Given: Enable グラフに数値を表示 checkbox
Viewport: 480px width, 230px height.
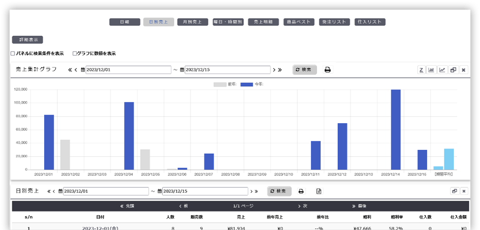Looking at the screenshot, I should click(x=74, y=54).
